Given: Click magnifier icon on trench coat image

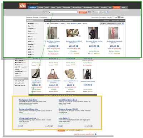Looking at the screenshot, I should [x=58, y=38].
